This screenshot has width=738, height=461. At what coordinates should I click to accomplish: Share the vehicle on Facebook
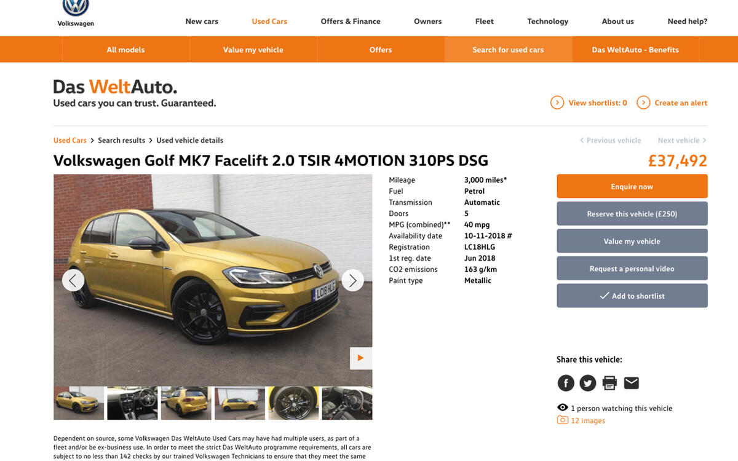[566, 382]
